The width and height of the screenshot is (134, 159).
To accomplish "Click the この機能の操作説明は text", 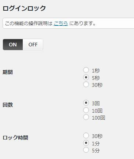I will tap(29, 23).
